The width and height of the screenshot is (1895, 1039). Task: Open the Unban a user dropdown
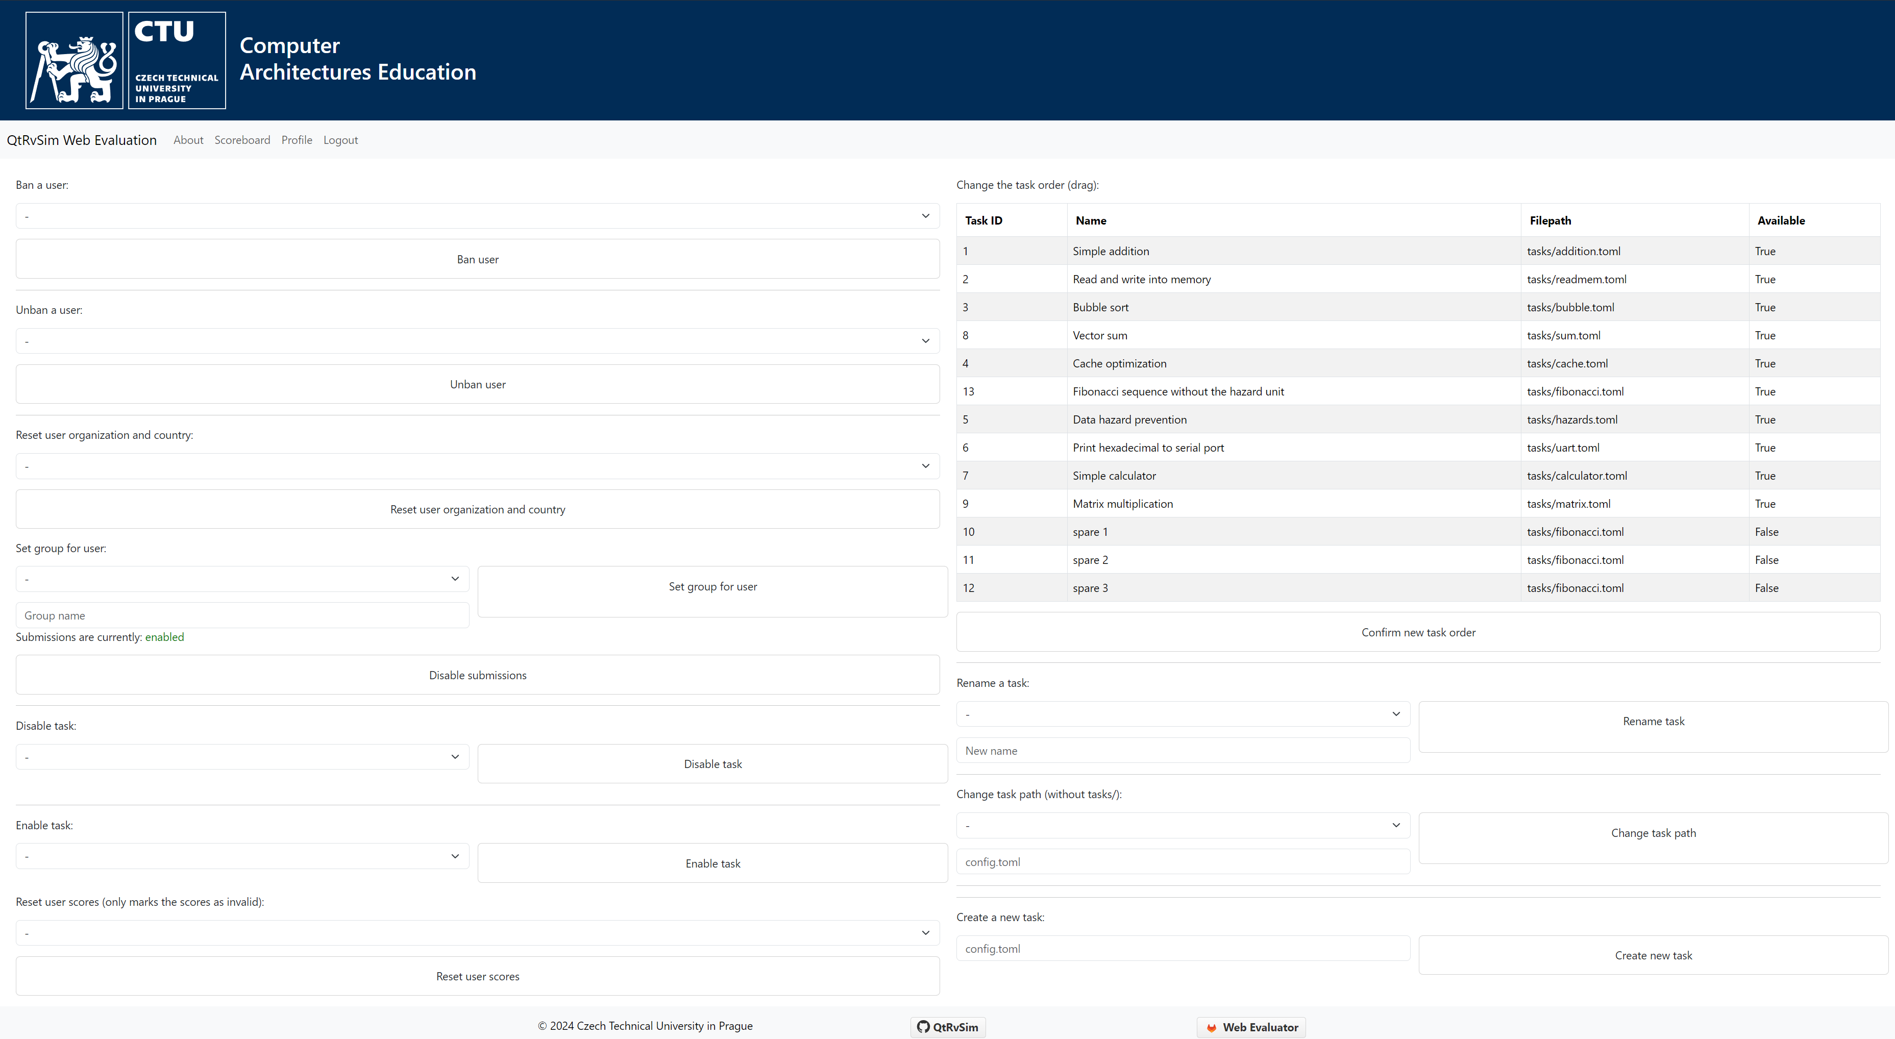click(x=477, y=340)
